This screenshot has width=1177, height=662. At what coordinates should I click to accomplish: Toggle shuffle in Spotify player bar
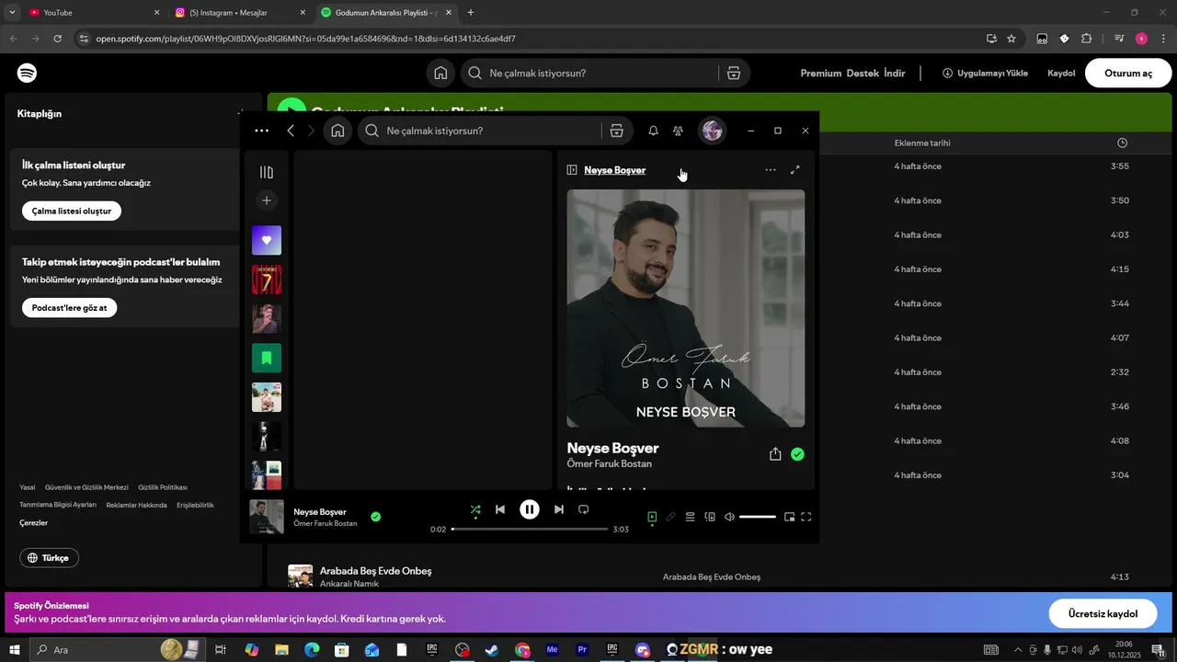coord(475,509)
